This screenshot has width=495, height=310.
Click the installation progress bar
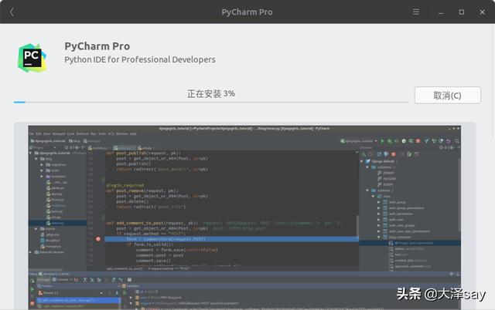[x=211, y=102]
